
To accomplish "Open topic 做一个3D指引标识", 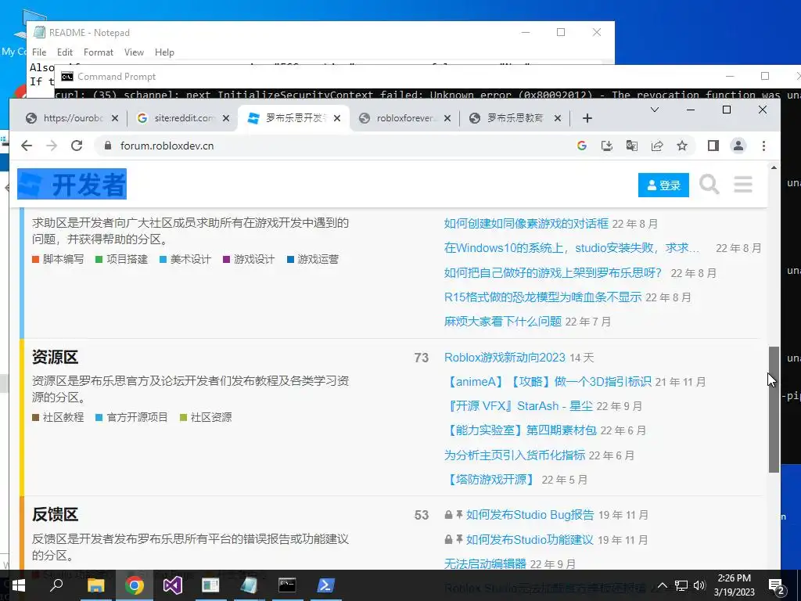I will pos(548,382).
